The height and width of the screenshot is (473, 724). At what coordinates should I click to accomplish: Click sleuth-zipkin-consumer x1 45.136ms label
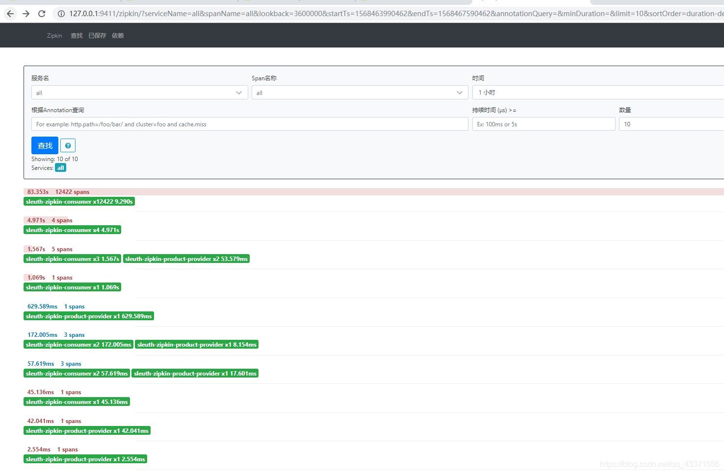[x=77, y=402]
